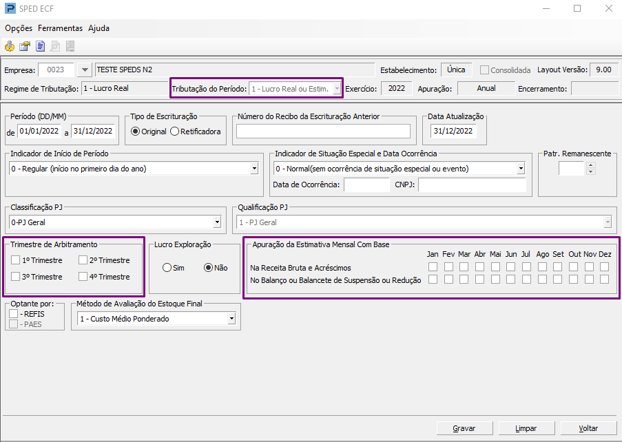This screenshot has height=442, width=622.
Task: Open the Ferramentas menu
Action: tap(61, 28)
